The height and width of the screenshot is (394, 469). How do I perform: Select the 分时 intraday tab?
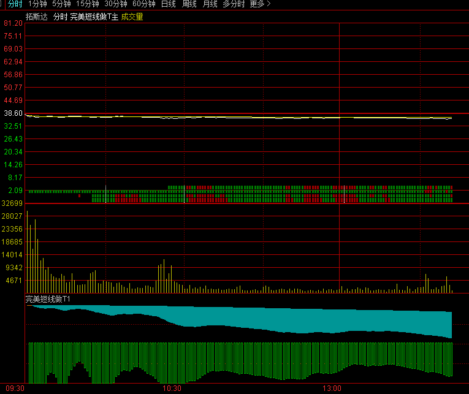click(15, 4)
